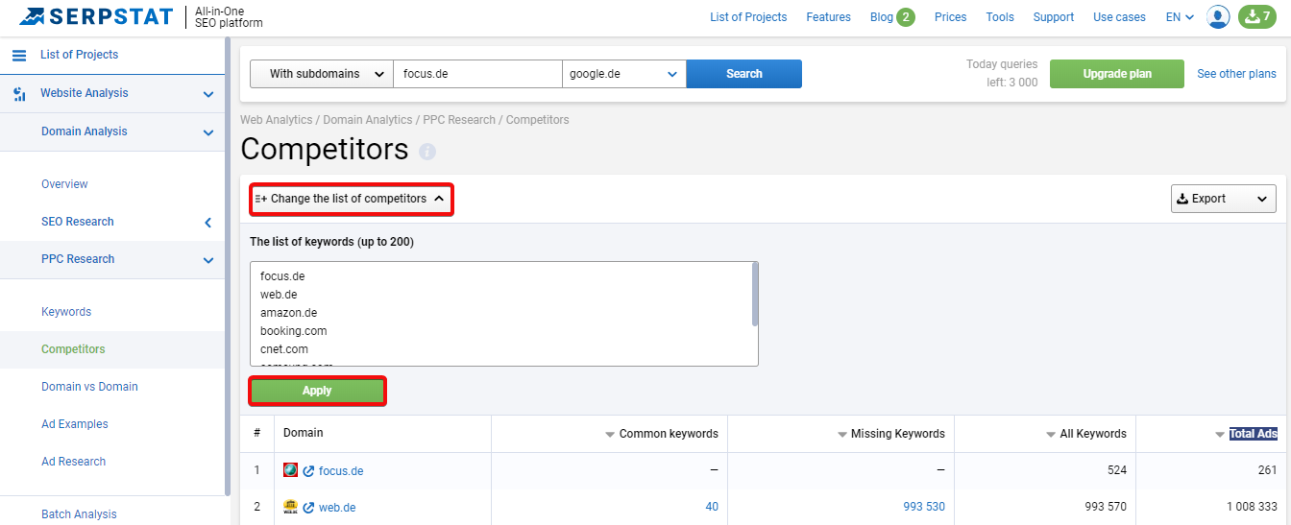Open Overview in the sidebar
The width and height of the screenshot is (1291, 525).
(64, 184)
